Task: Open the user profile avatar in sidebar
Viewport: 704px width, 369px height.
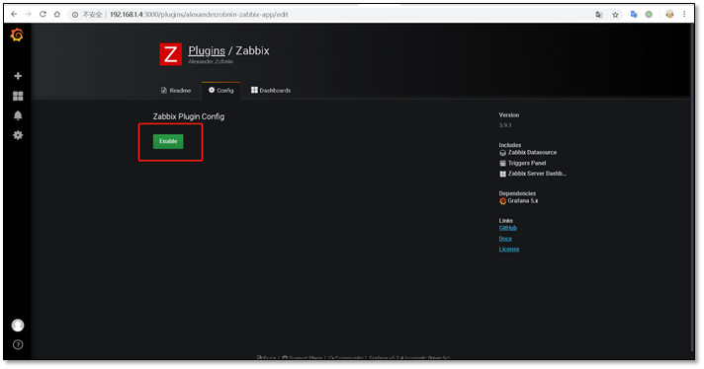Action: point(18,326)
